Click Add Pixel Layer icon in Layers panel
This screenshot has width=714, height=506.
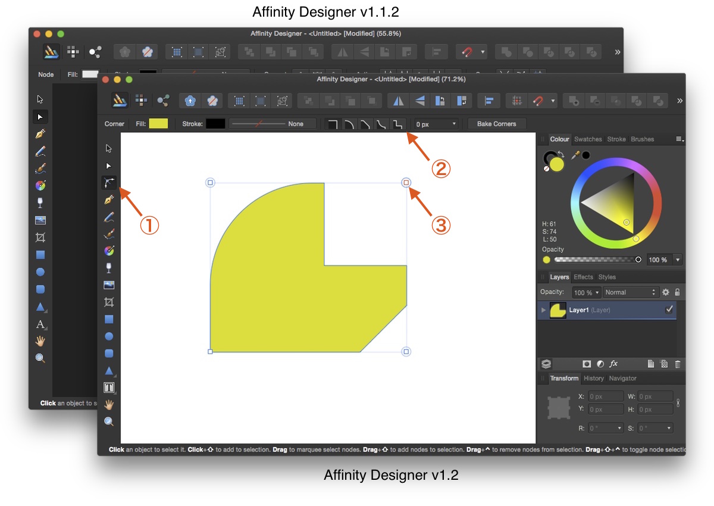(x=664, y=364)
